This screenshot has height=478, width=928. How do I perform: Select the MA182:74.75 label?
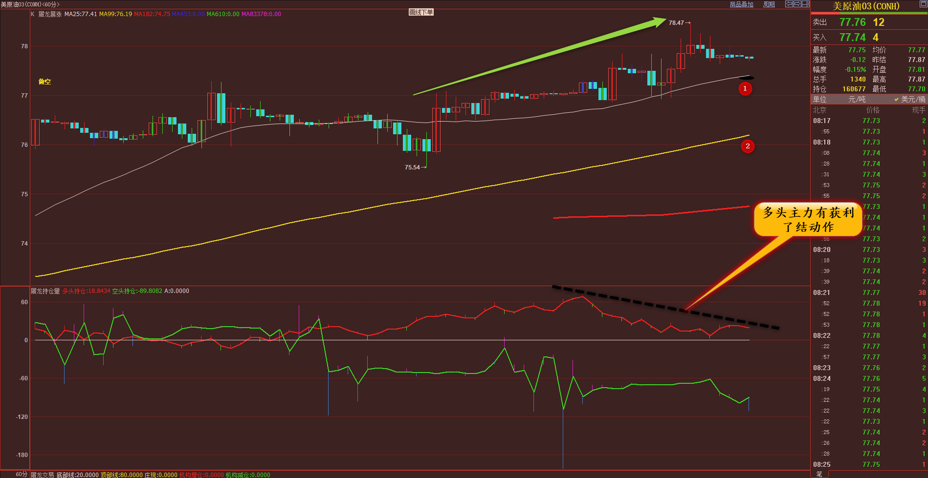tap(152, 14)
